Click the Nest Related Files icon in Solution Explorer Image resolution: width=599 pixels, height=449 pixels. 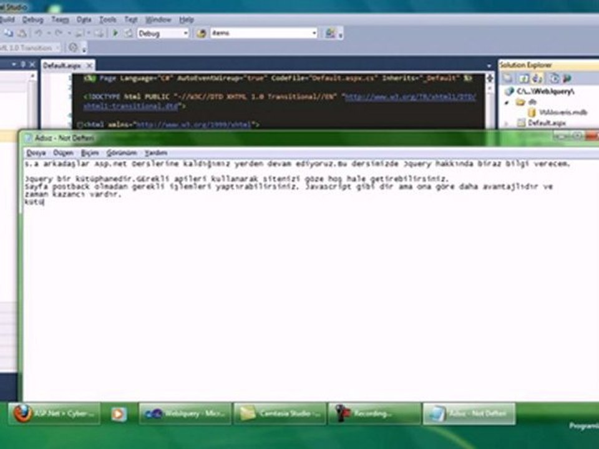coord(537,79)
